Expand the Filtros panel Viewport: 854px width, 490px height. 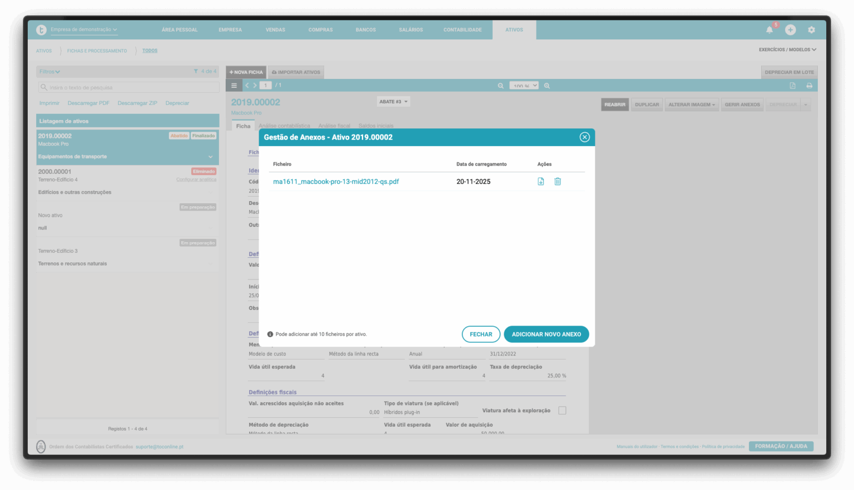pos(50,72)
